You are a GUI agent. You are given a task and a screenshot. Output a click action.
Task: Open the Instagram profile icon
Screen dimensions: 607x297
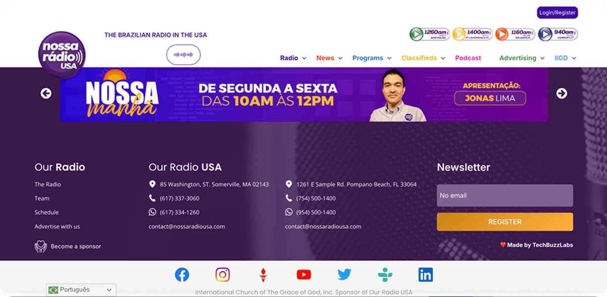click(x=223, y=275)
